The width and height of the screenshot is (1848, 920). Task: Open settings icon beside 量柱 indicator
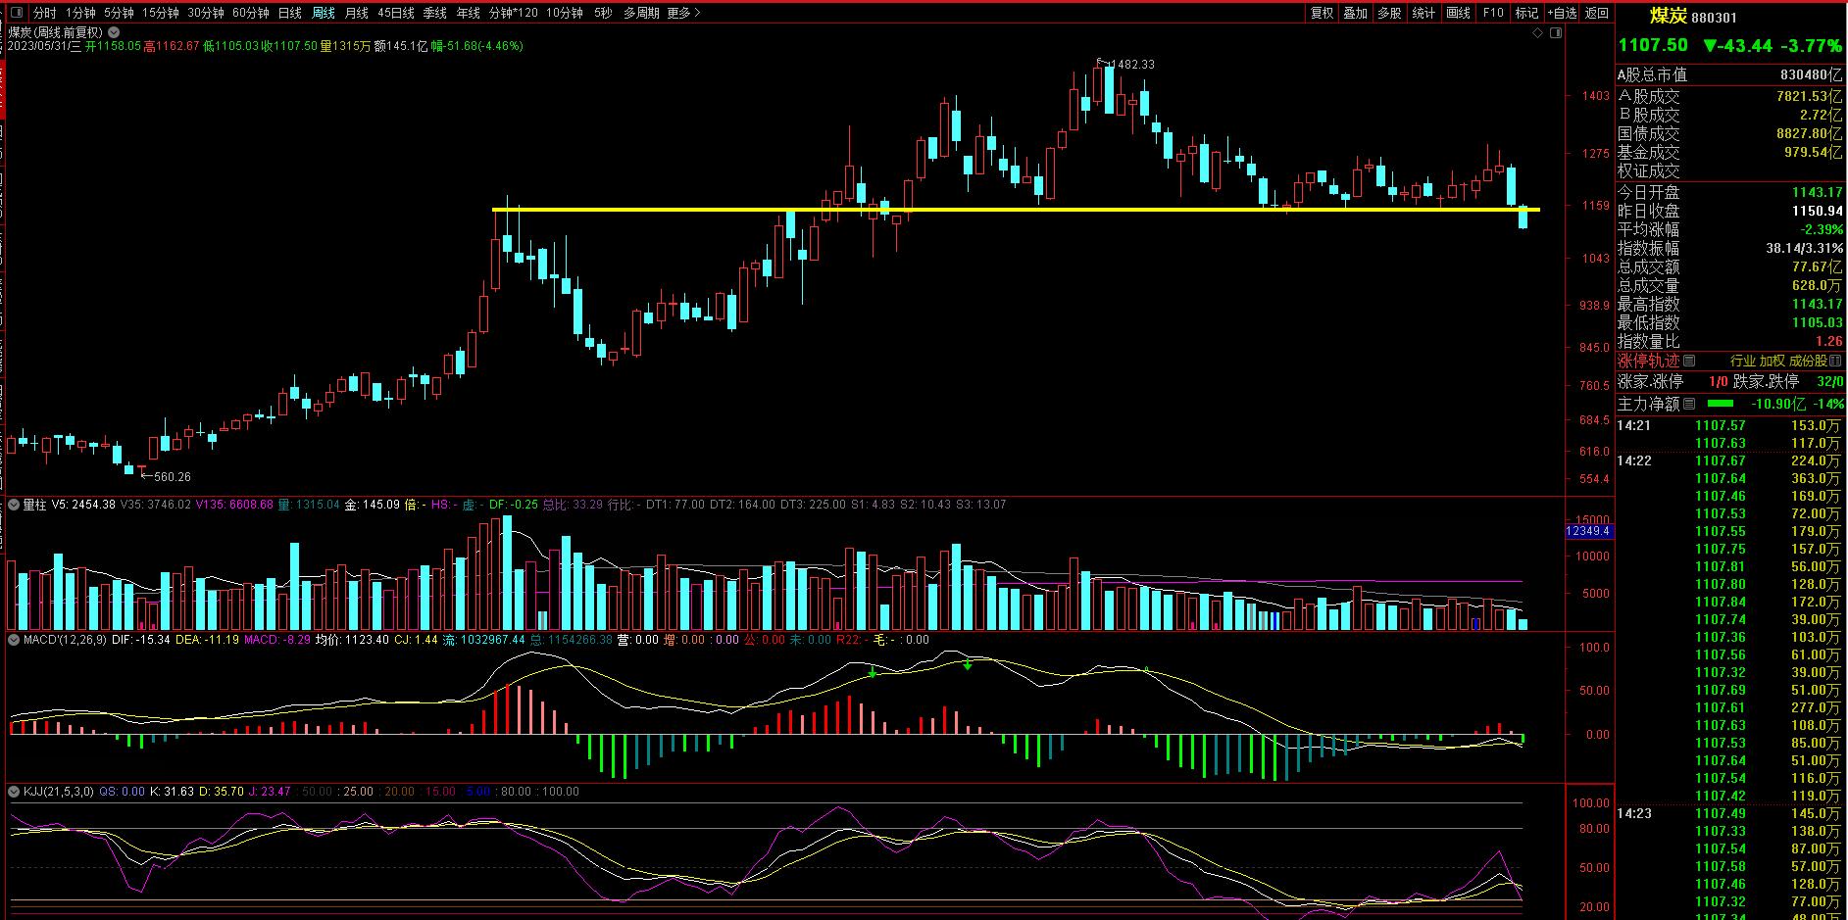14,505
